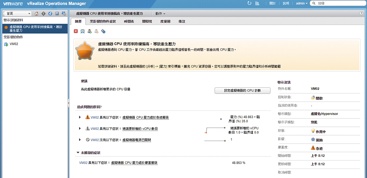The height and width of the screenshot is (178, 367).
Task: Click the 虛擬化/Hypervisor alert type value
Action: [324, 114]
